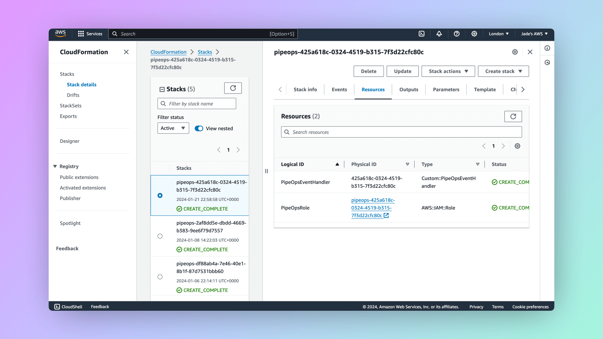The height and width of the screenshot is (339, 603).
Task: Select stack pipeops-425a618c radio button
Action: 160,196
